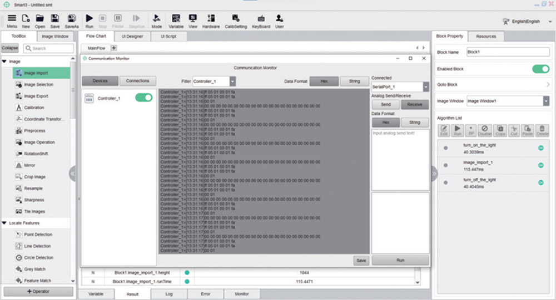
Task: Switch to the Resources tab
Action: 486,36
